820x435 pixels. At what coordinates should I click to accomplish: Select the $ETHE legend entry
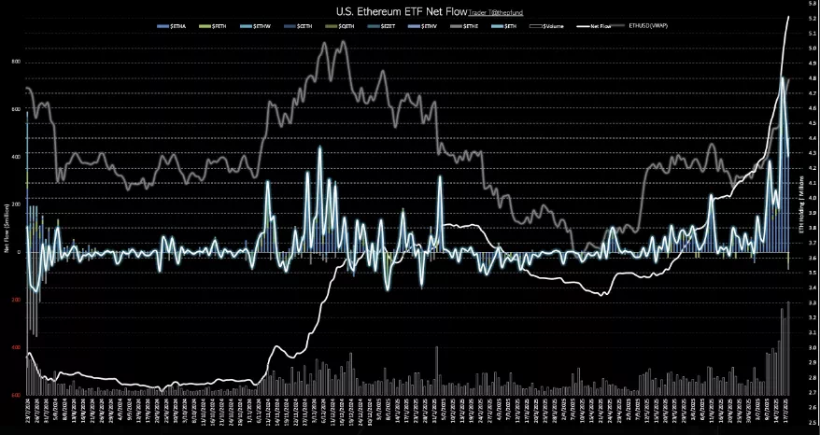[464, 25]
